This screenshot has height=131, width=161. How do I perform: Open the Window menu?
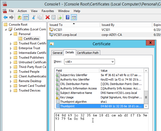pos(64,11)
